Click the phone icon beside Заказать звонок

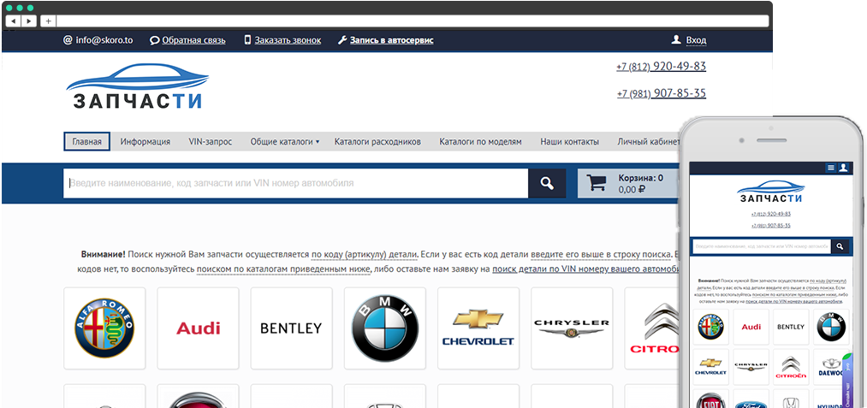tap(247, 40)
